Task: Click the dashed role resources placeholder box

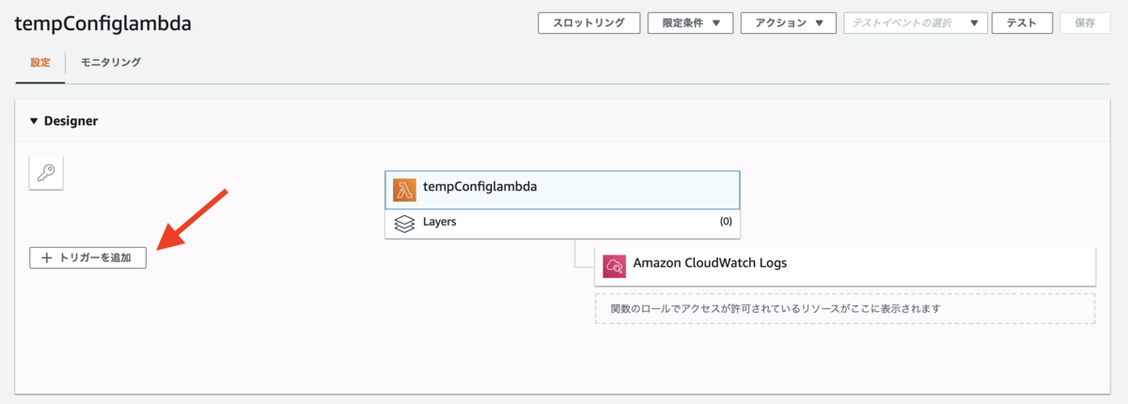Action: click(844, 308)
